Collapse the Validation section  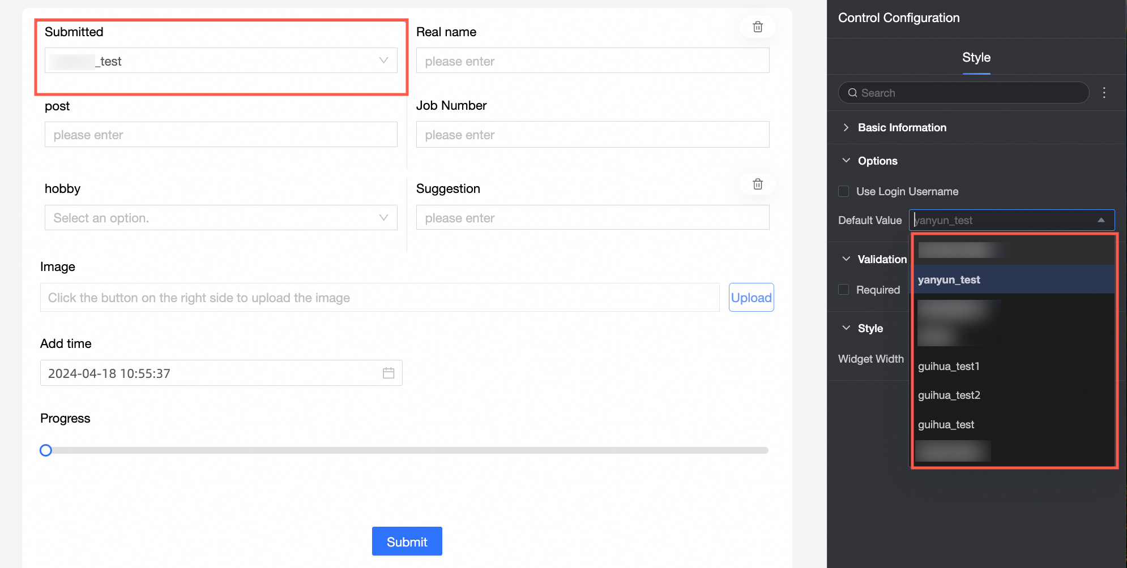coord(846,259)
